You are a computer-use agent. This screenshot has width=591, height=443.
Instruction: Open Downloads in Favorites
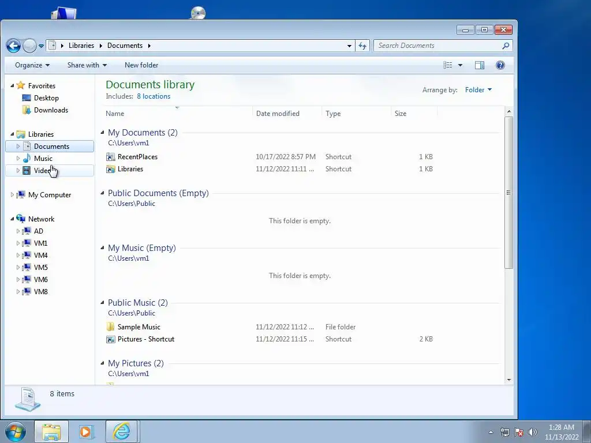(51, 110)
